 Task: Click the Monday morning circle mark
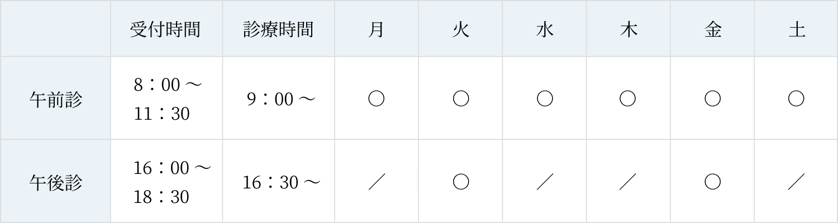coord(377,99)
